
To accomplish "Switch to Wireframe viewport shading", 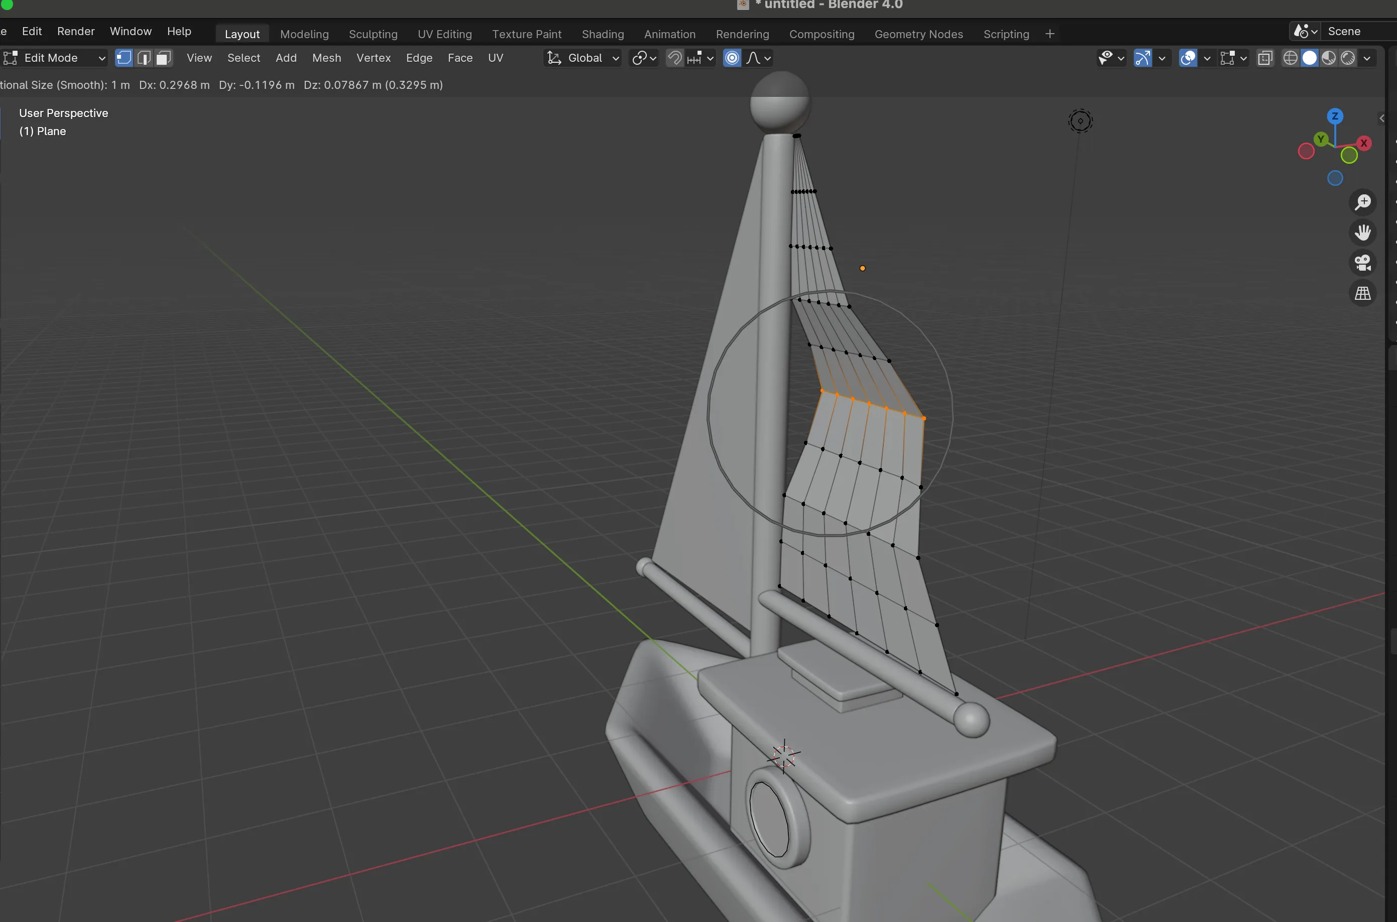I will (1290, 58).
